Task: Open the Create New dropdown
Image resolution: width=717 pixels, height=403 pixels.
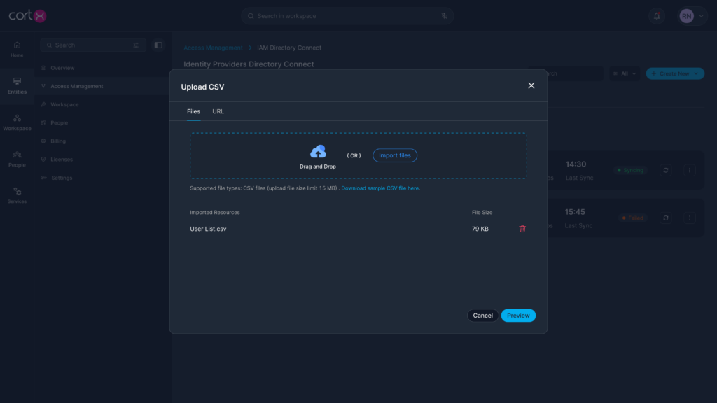Action: (674, 73)
